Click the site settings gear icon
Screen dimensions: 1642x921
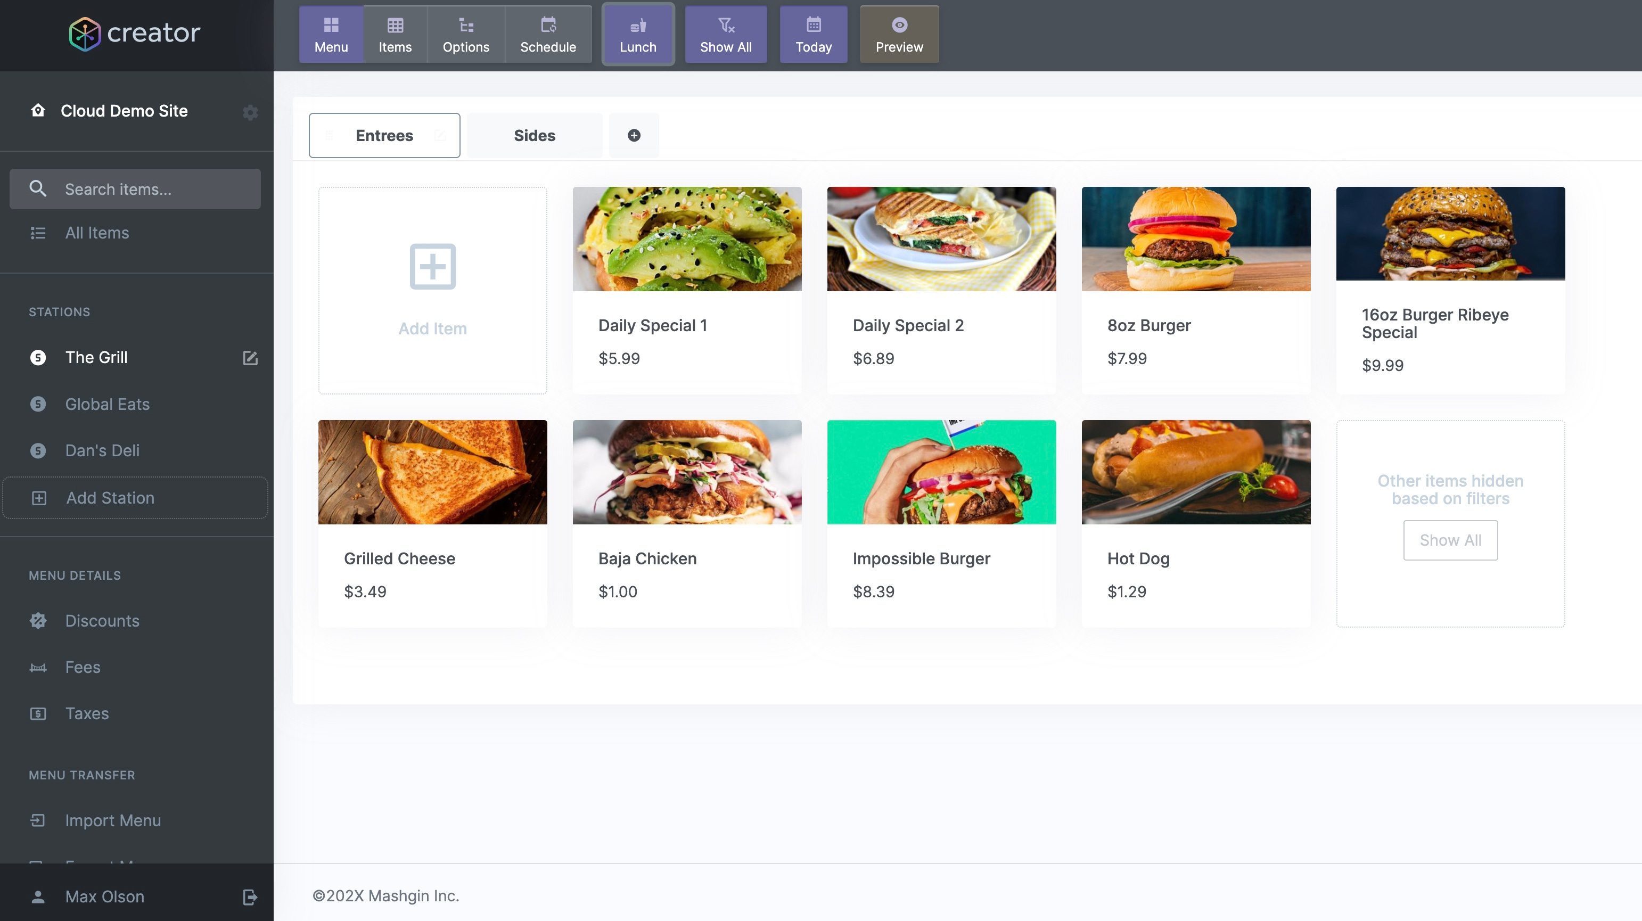pos(250,112)
